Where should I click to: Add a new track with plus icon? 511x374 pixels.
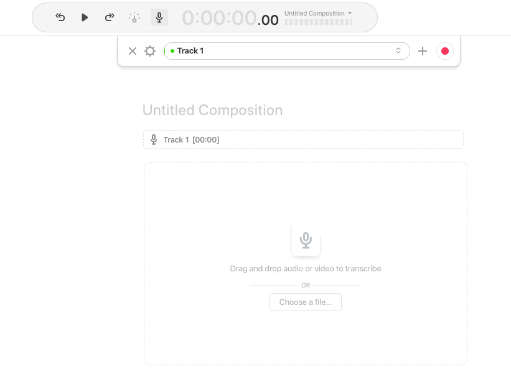pyautogui.click(x=423, y=51)
